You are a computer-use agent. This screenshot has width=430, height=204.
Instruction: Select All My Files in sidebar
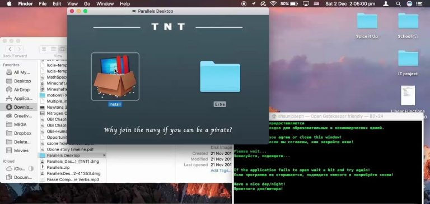tap(18, 72)
